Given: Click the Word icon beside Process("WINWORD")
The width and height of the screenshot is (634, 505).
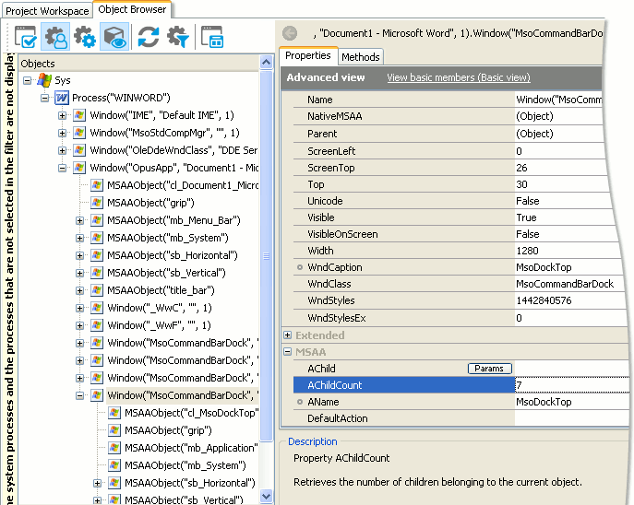Looking at the screenshot, I should tap(62, 98).
